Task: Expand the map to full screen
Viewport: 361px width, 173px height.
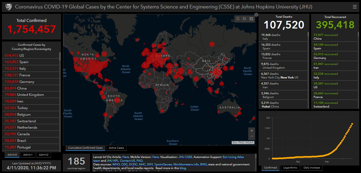Action: (256, 15)
